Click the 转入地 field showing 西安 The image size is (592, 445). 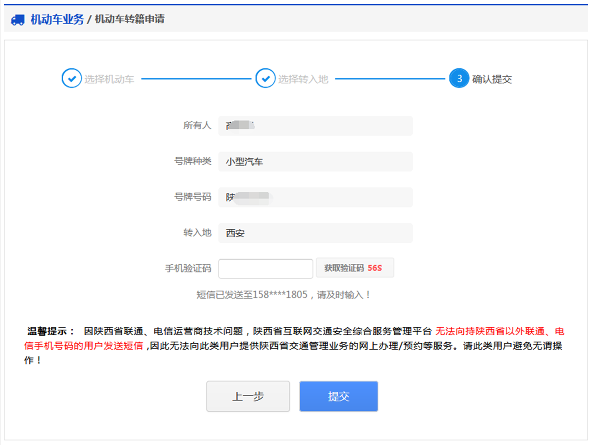tap(315, 233)
